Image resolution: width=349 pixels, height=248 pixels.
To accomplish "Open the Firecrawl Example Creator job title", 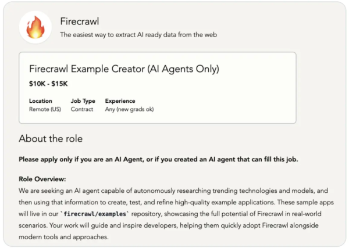I will point(124,70).
